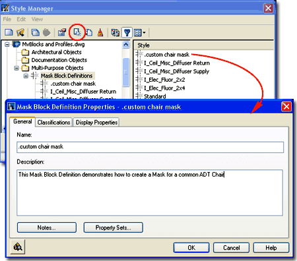Image resolution: width=297 pixels, height=261 pixels.
Task: Click the Cancel button
Action: (231, 248)
